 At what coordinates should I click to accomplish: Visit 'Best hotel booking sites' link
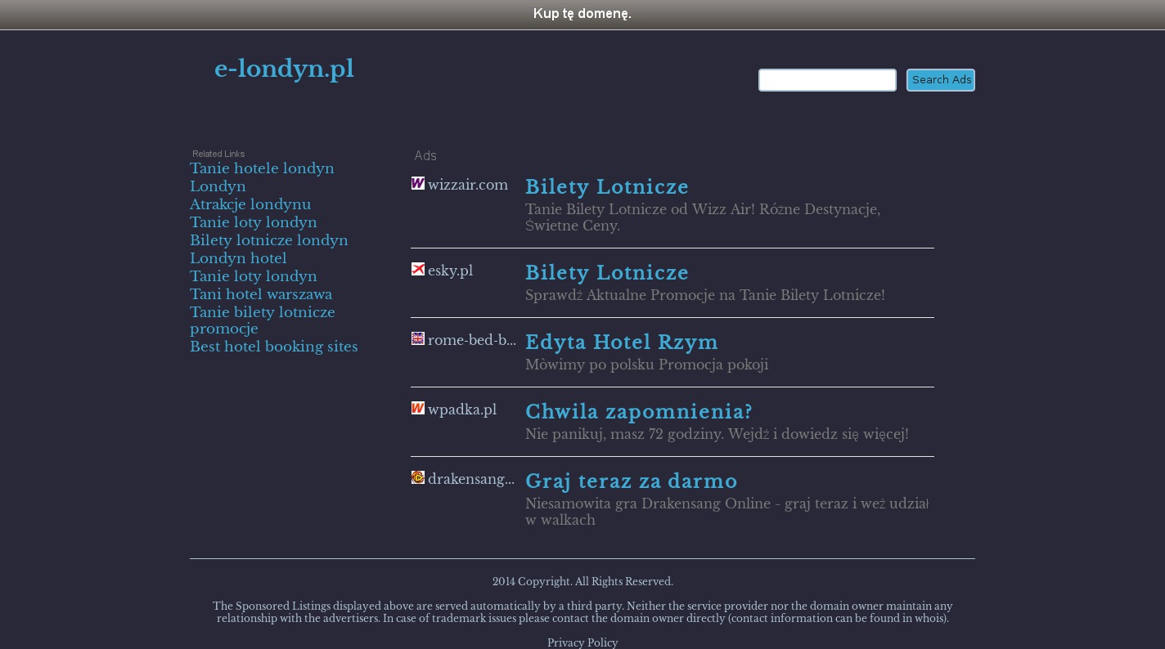click(x=273, y=347)
